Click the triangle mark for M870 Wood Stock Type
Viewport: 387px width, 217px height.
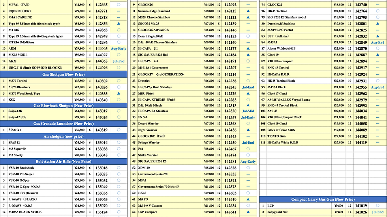click(118, 93)
